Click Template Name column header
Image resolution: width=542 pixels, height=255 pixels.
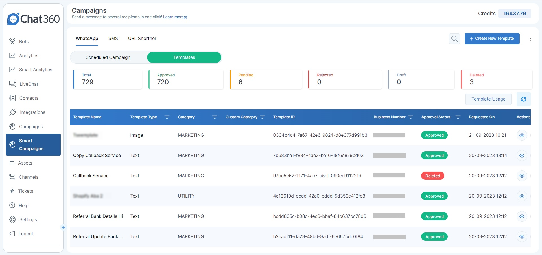[87, 117]
